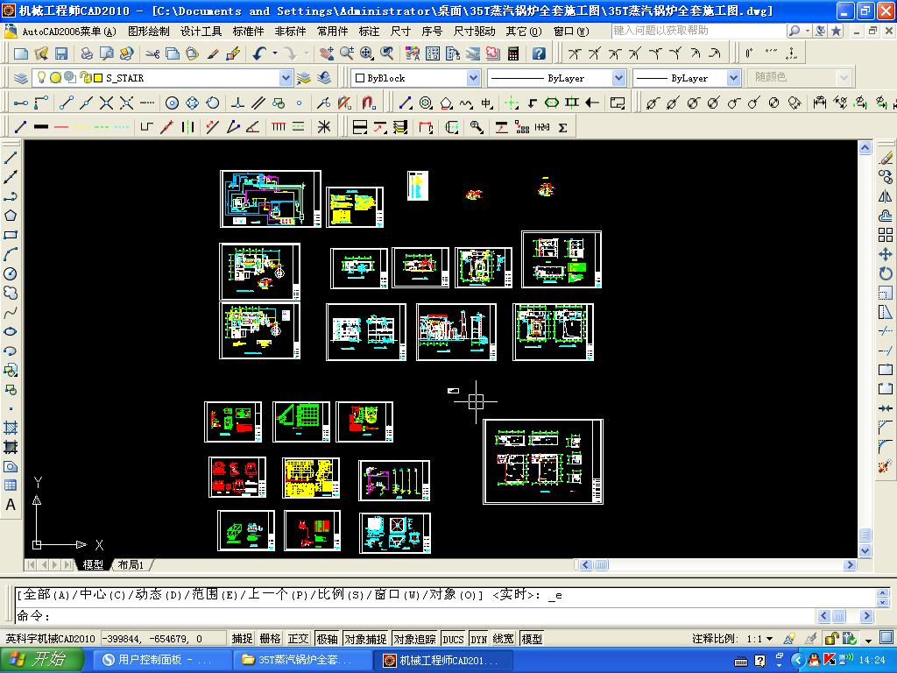This screenshot has width=897, height=673.
Task: Open the 注释比例 1:1 scale dropdown
Action: point(769,639)
